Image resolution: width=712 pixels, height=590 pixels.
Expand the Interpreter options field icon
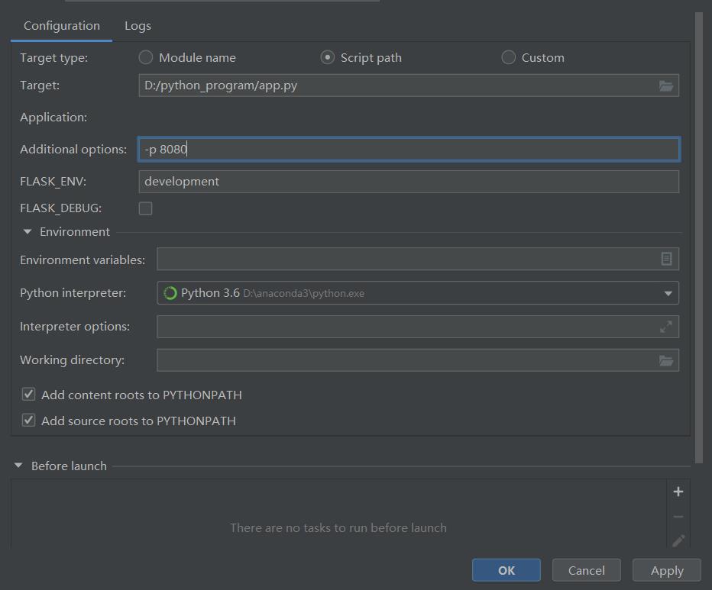pos(666,327)
